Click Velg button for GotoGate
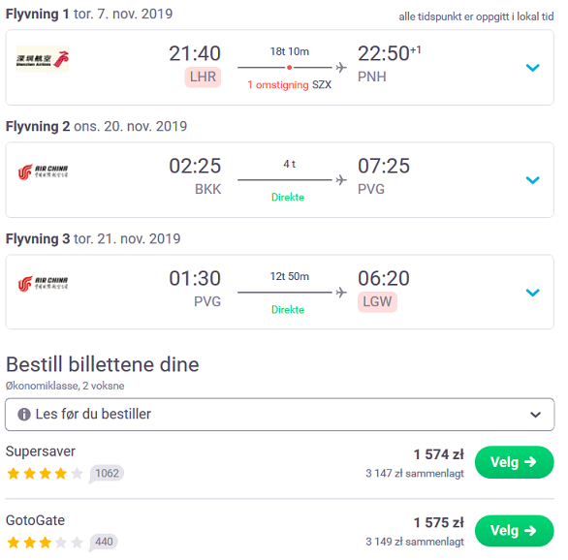 pos(514,531)
